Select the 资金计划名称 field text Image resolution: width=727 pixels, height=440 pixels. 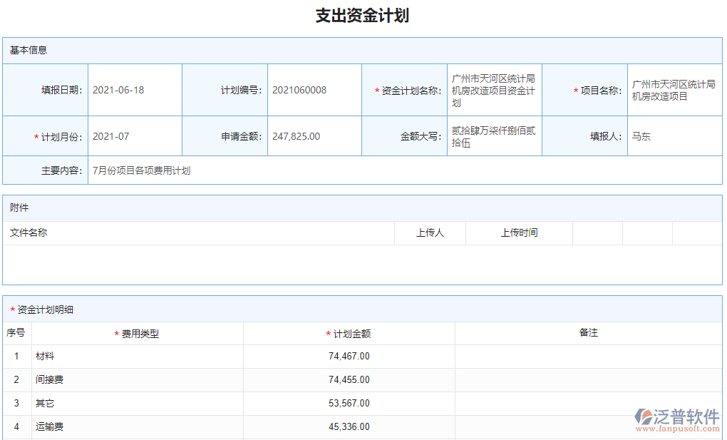(493, 89)
